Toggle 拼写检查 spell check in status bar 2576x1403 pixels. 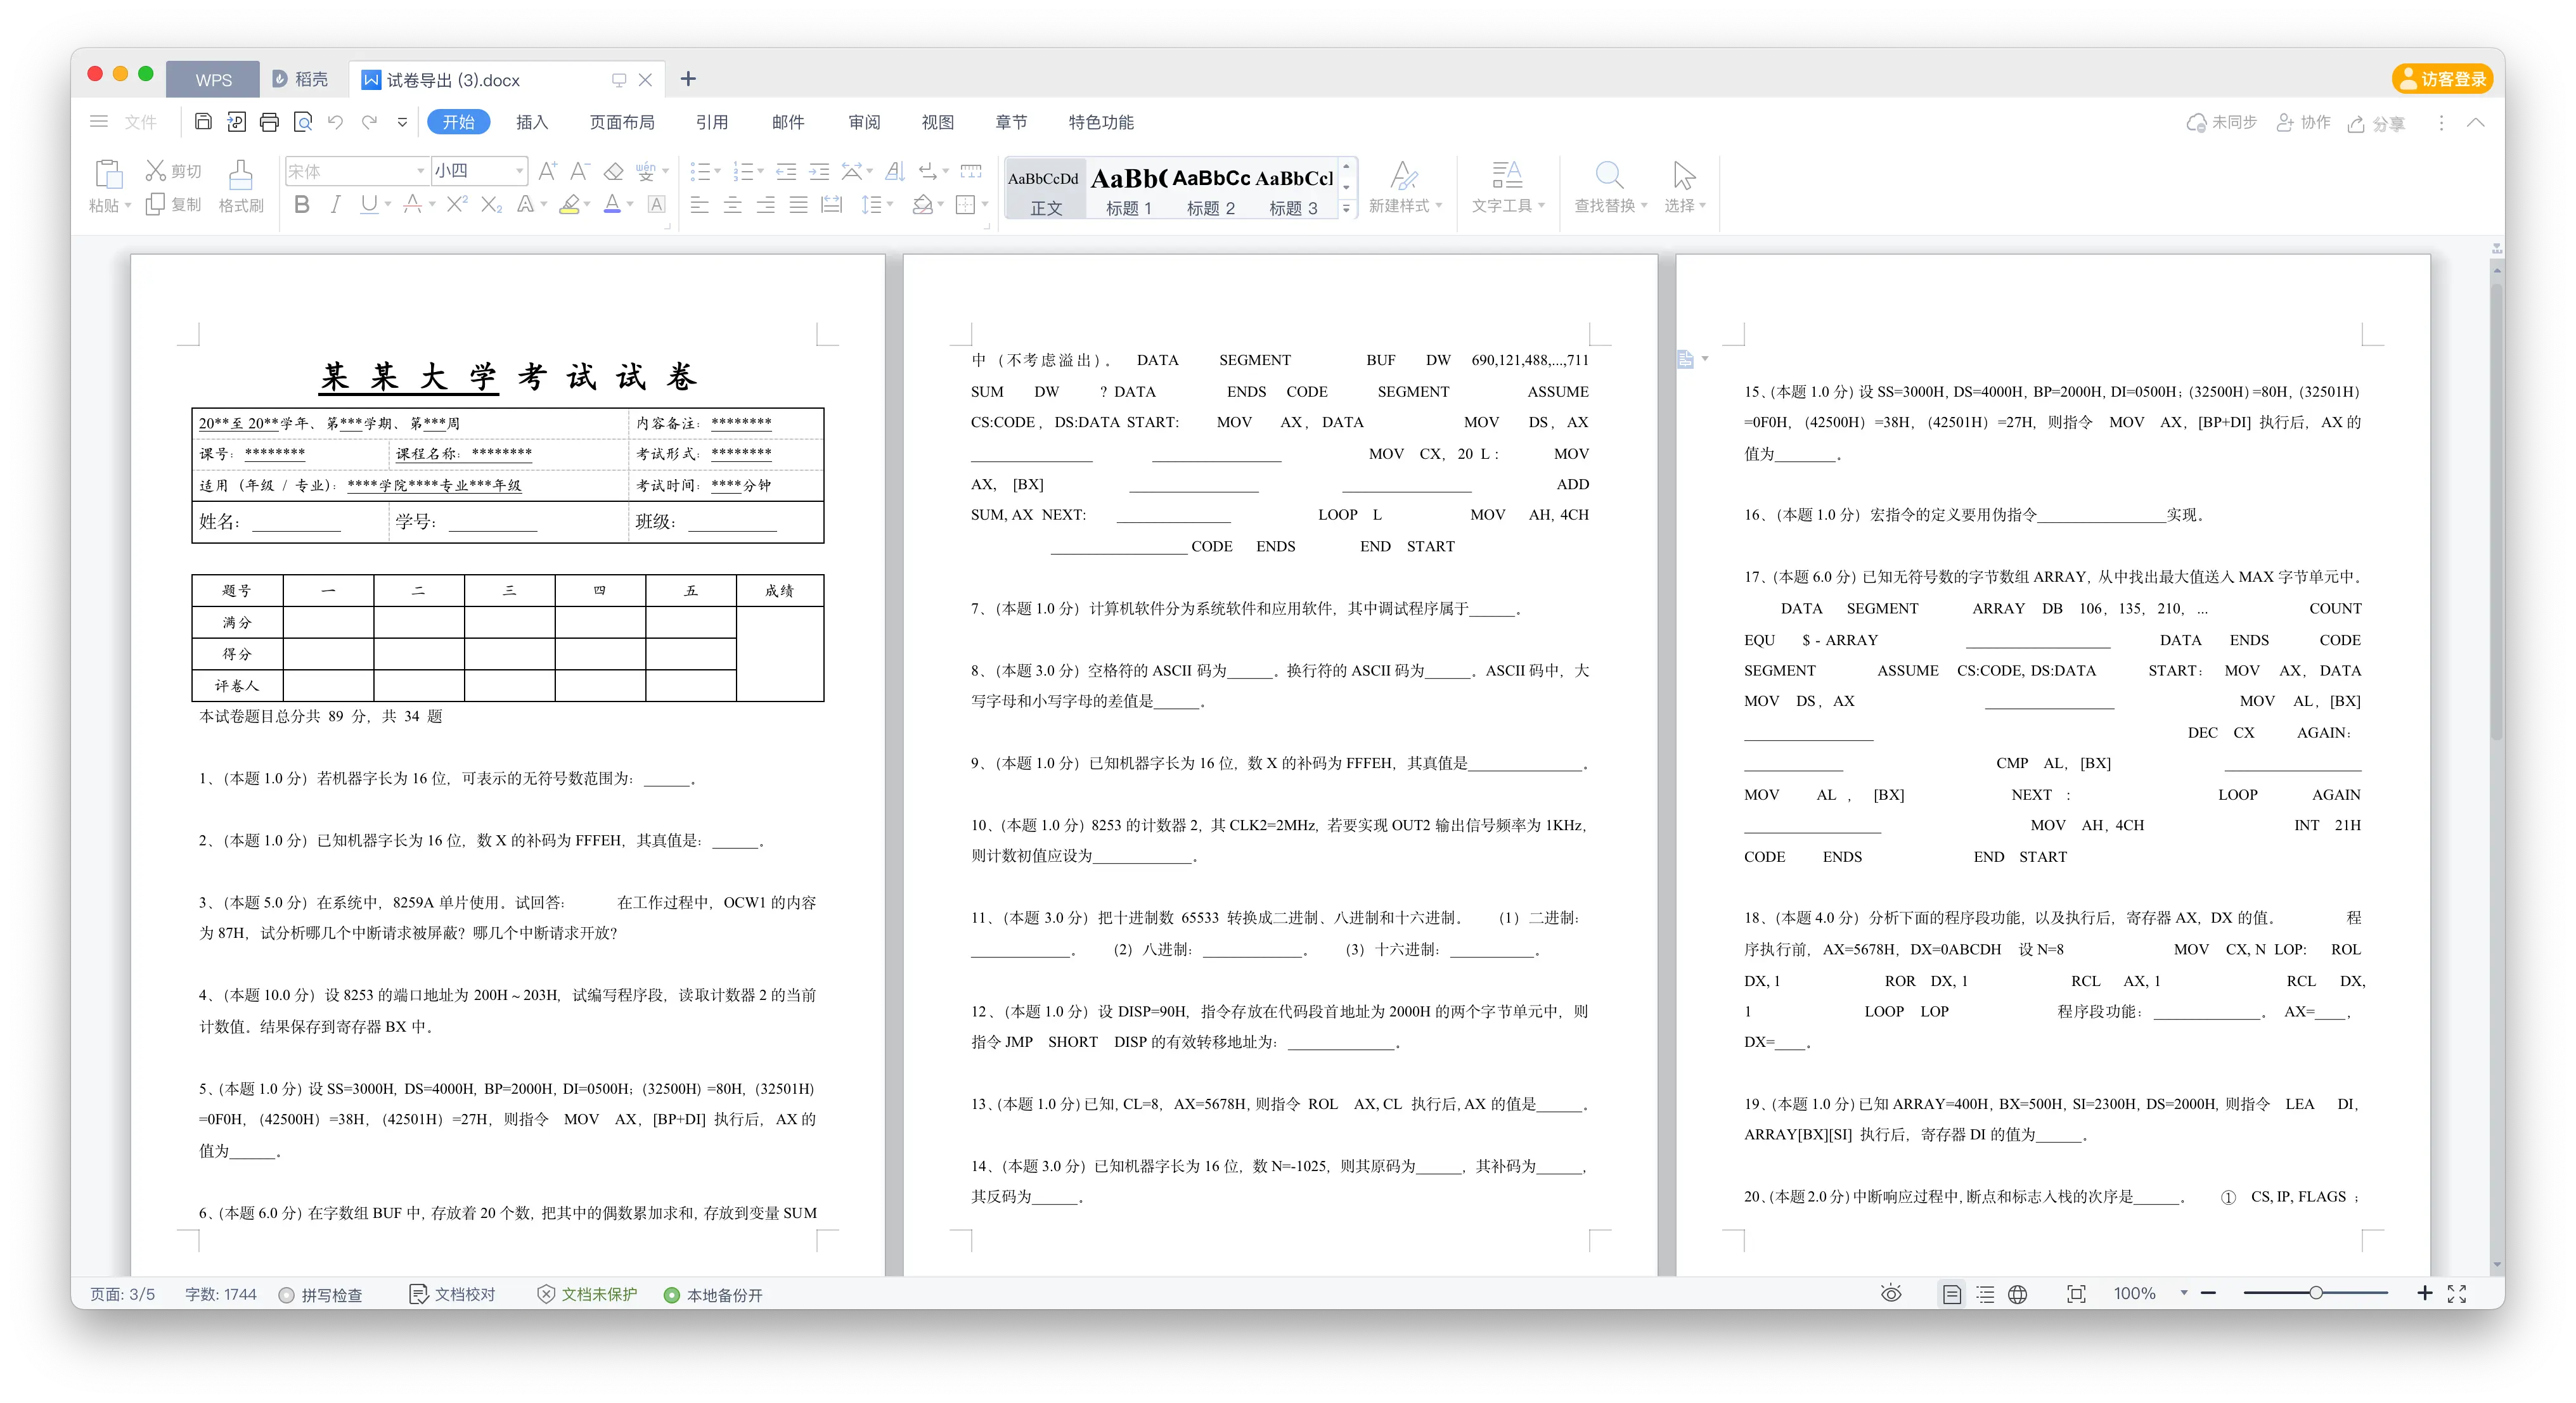321,1294
